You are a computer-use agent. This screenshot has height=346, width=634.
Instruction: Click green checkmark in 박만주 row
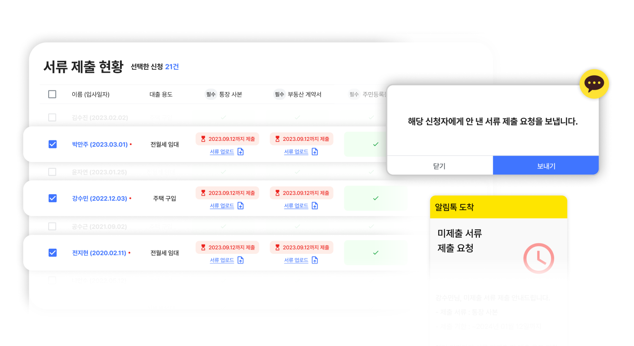(x=376, y=144)
